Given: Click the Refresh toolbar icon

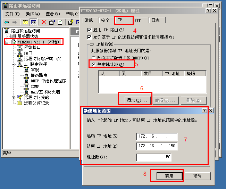Looking at the screenshot, I should coord(60,22).
